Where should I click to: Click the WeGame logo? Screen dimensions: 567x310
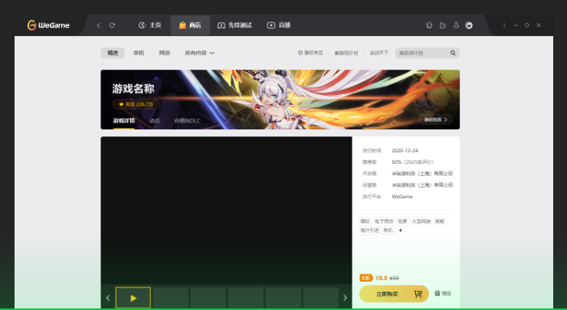point(48,25)
